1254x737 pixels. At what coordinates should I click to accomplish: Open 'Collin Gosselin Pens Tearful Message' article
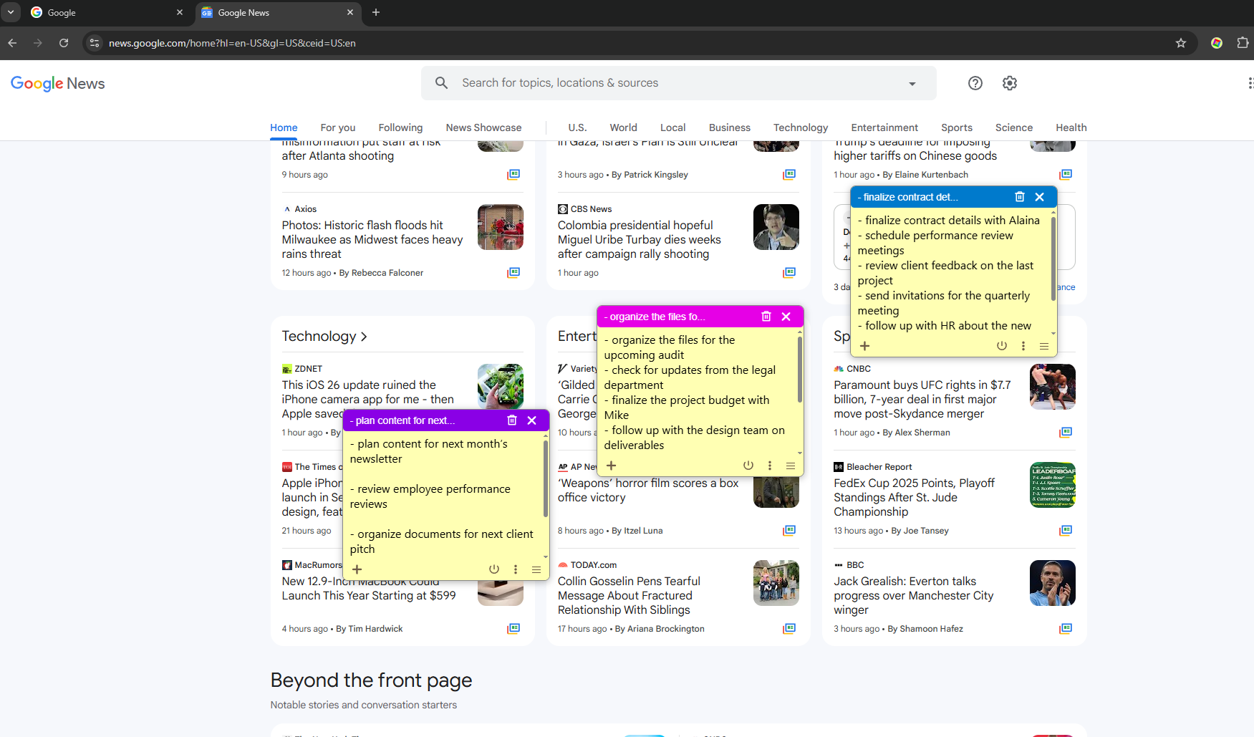point(629,596)
